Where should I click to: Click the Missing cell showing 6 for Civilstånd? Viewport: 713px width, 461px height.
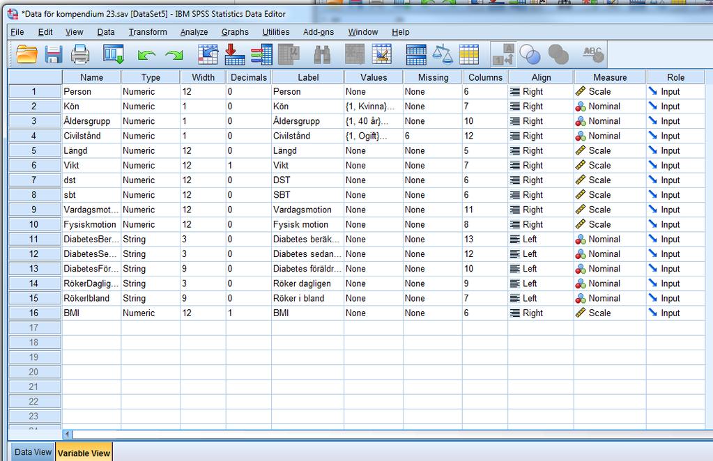pyautogui.click(x=432, y=136)
